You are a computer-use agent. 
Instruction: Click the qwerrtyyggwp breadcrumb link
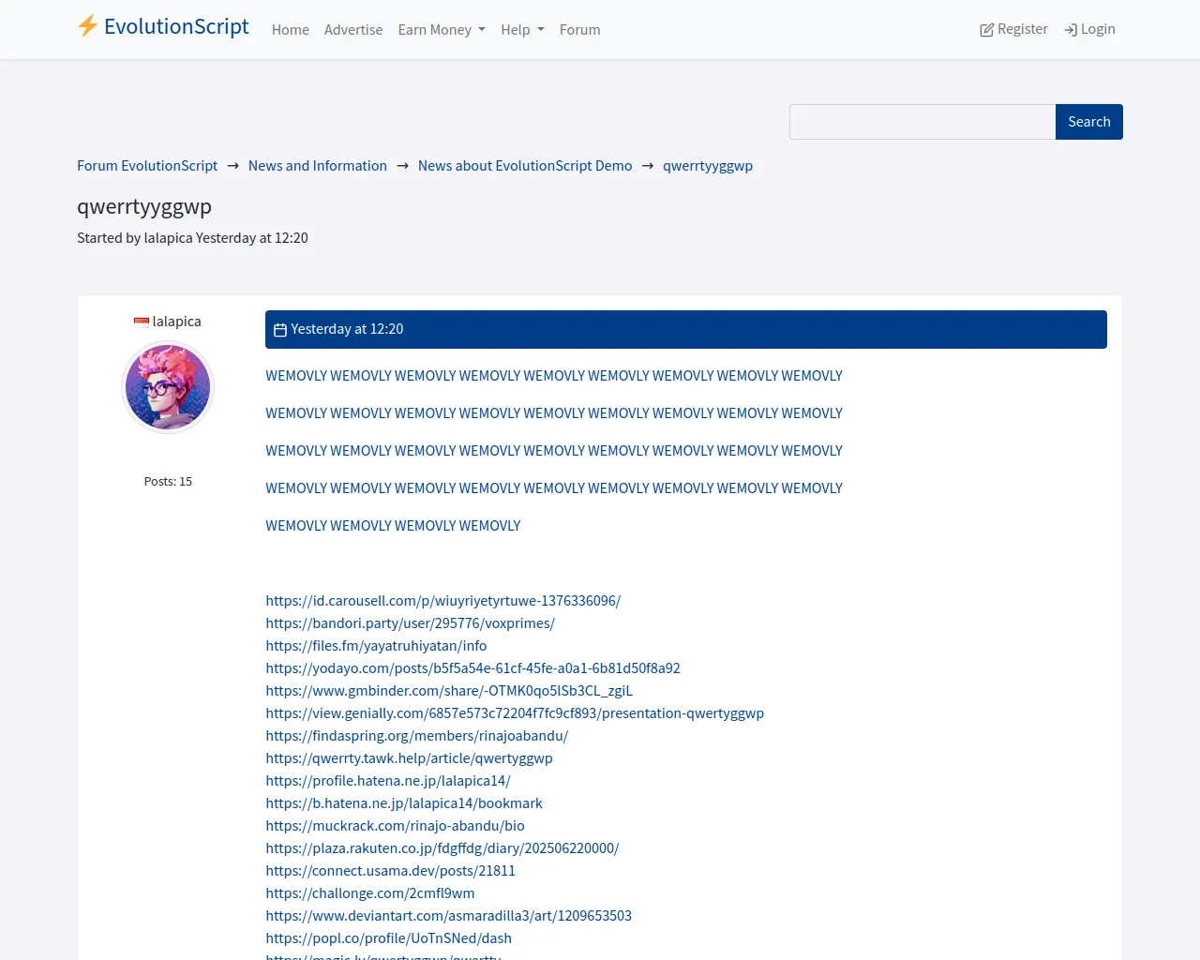pyautogui.click(x=707, y=166)
